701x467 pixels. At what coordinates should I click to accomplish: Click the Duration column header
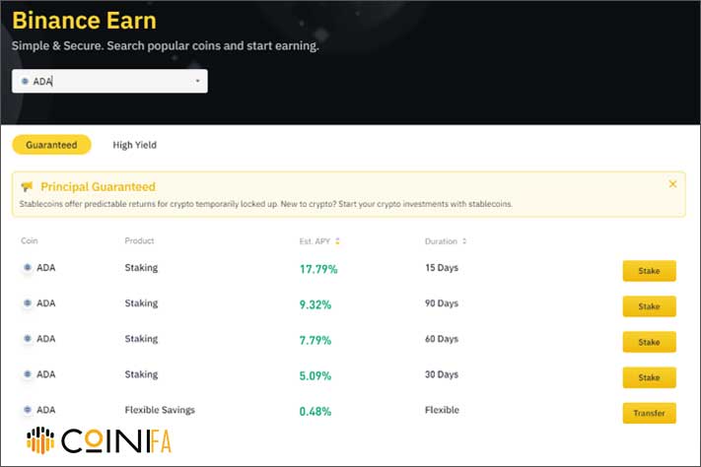point(441,241)
